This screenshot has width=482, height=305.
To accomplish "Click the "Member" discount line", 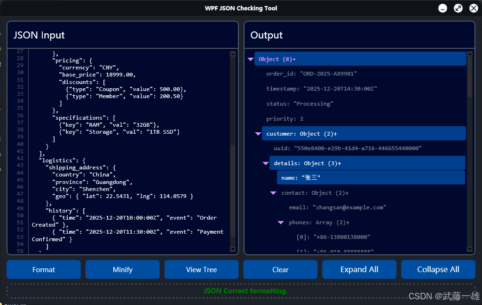I will tap(124, 96).
